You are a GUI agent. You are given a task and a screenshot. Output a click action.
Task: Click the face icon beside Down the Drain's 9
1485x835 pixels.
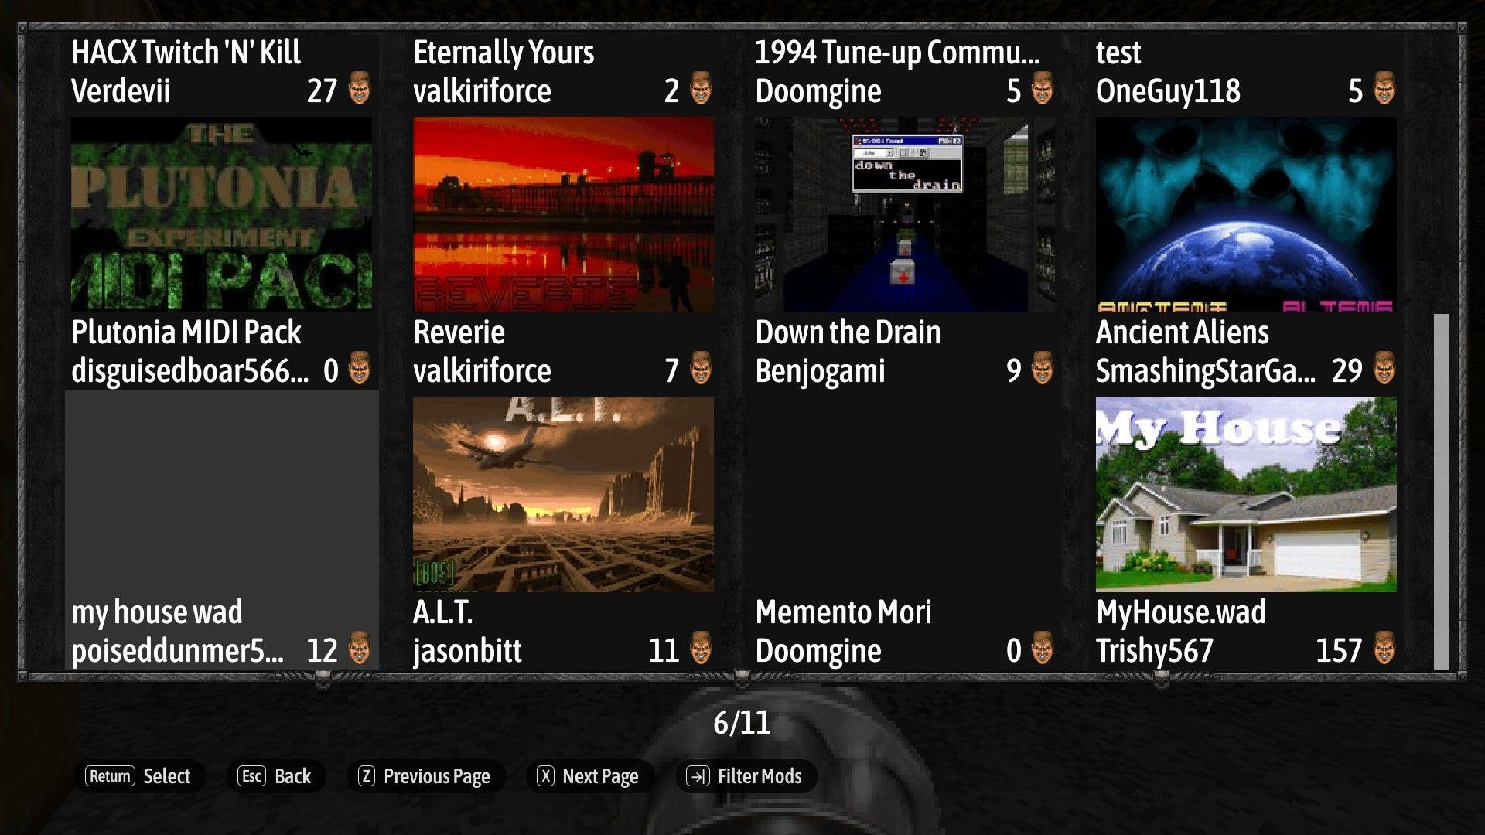tap(1043, 368)
